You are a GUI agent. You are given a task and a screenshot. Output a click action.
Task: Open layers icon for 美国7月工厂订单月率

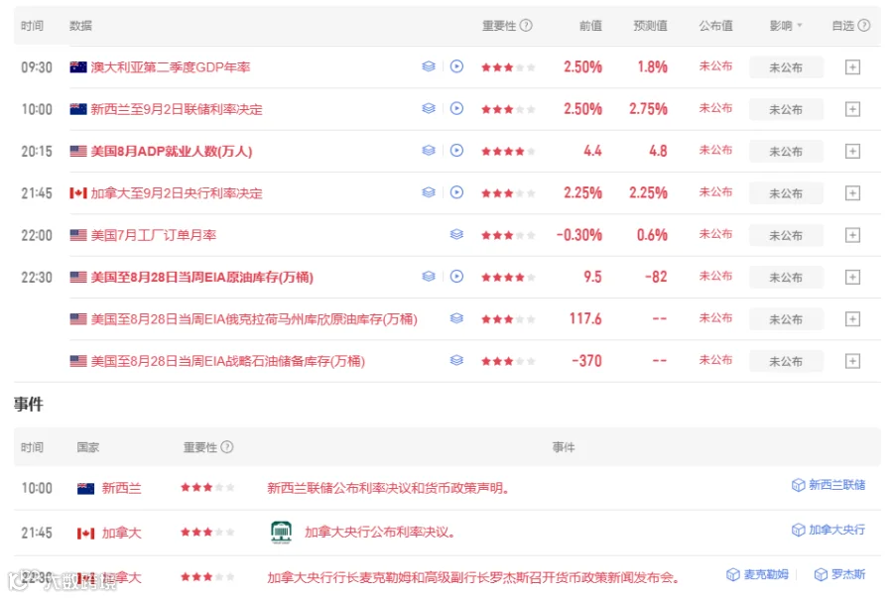[456, 234]
